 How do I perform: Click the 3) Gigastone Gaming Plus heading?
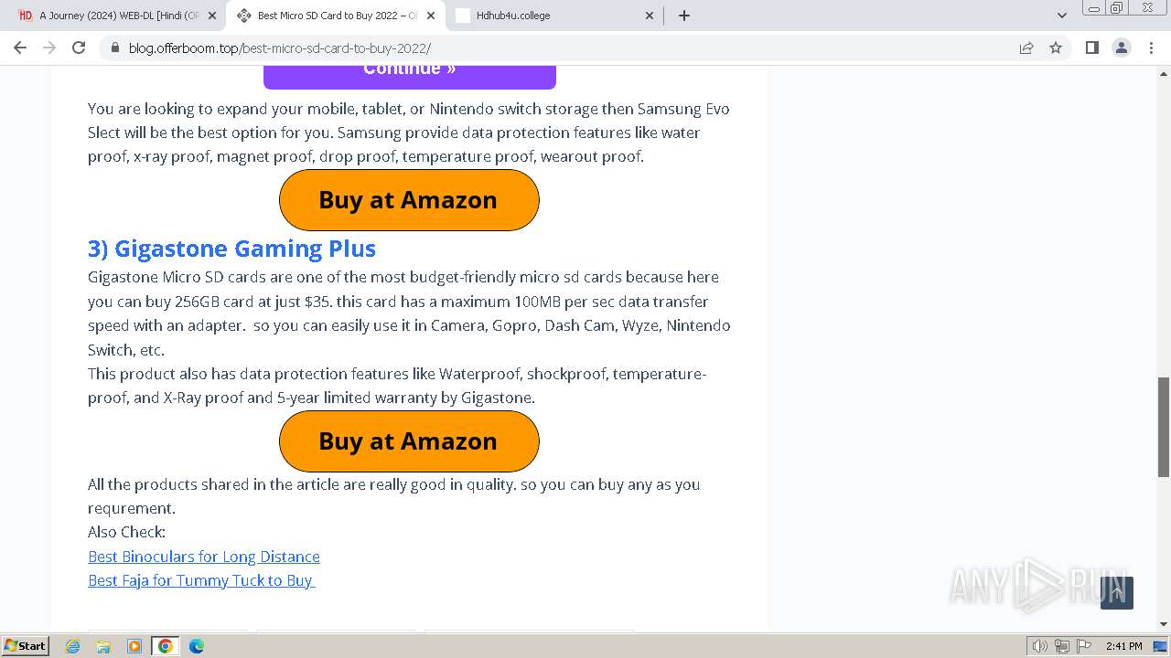[231, 249]
